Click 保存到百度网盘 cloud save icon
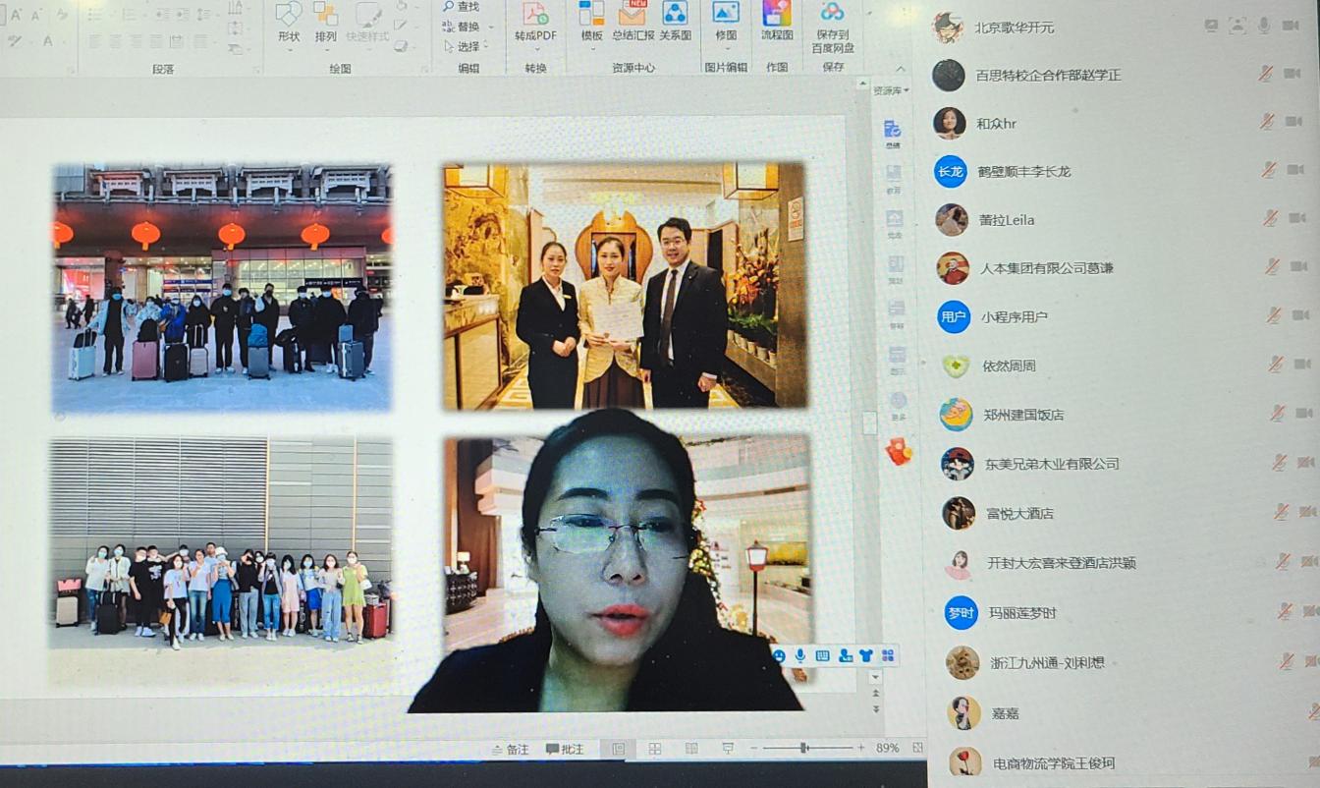 (x=833, y=25)
